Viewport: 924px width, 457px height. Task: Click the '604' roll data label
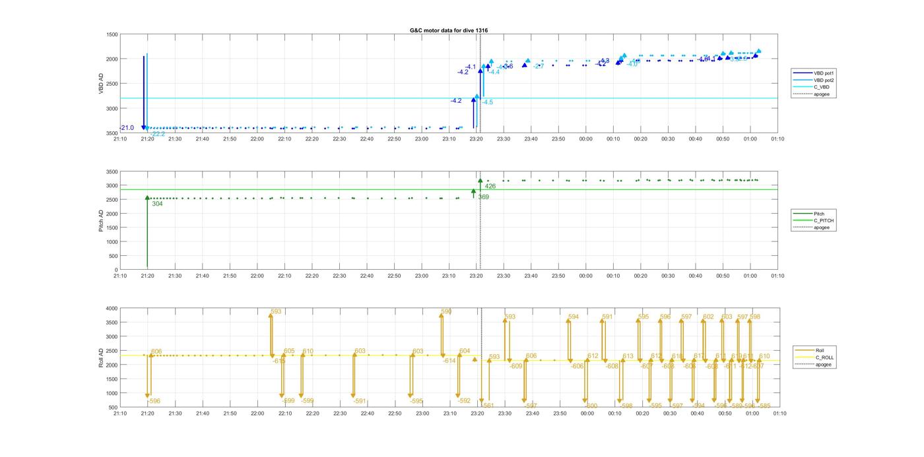tap(465, 351)
